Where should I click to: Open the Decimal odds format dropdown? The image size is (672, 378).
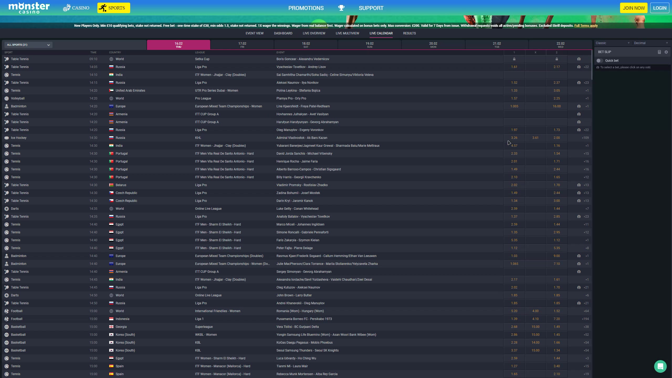pos(651,43)
